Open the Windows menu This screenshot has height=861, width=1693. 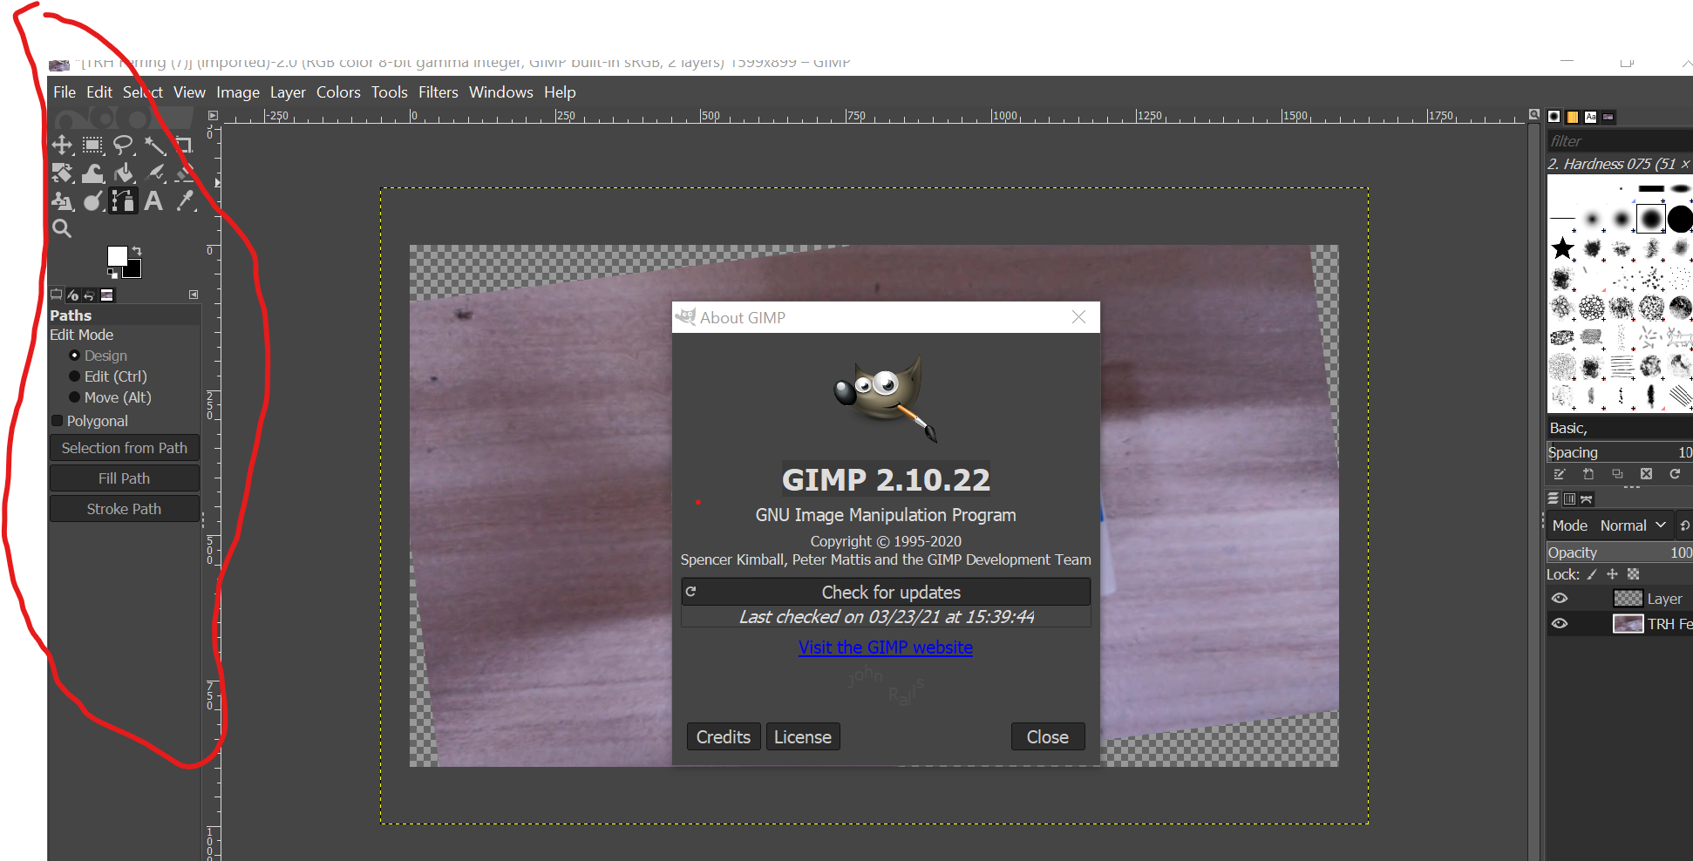pos(501,92)
